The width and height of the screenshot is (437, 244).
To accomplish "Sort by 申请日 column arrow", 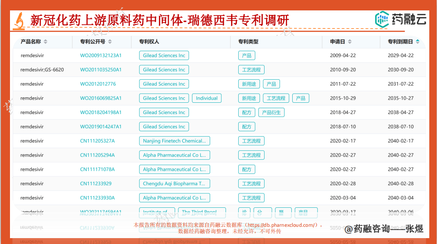I will point(350,42).
